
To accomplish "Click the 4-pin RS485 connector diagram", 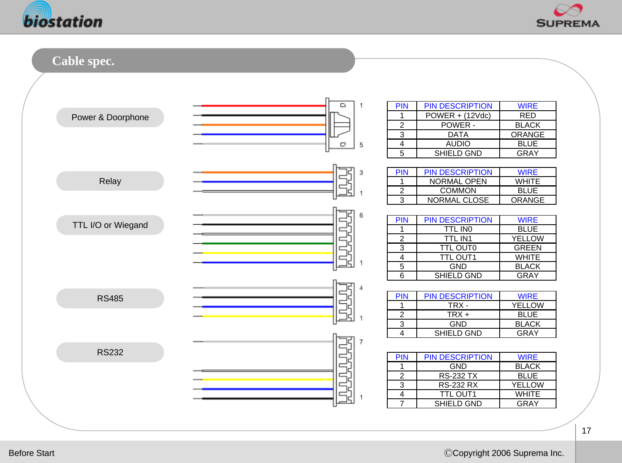I will (344, 302).
